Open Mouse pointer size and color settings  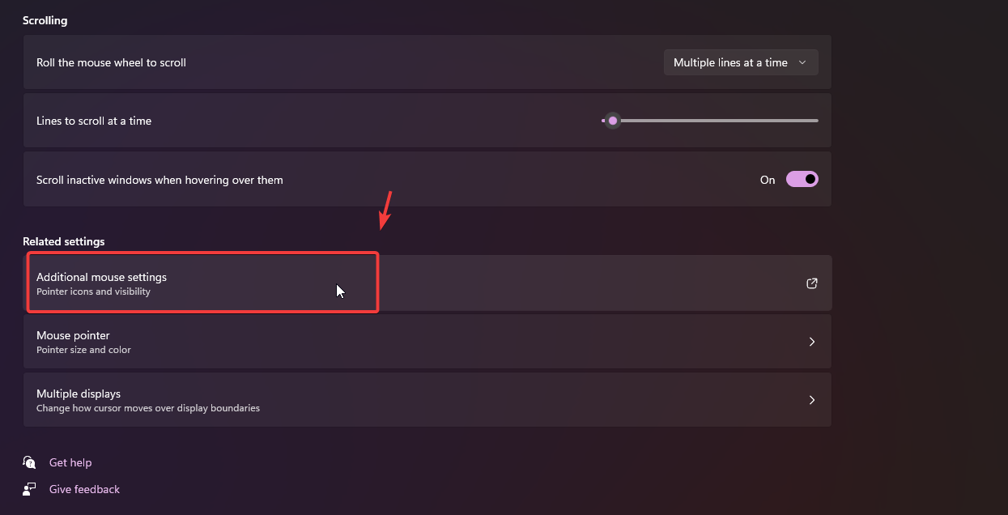[405, 342]
